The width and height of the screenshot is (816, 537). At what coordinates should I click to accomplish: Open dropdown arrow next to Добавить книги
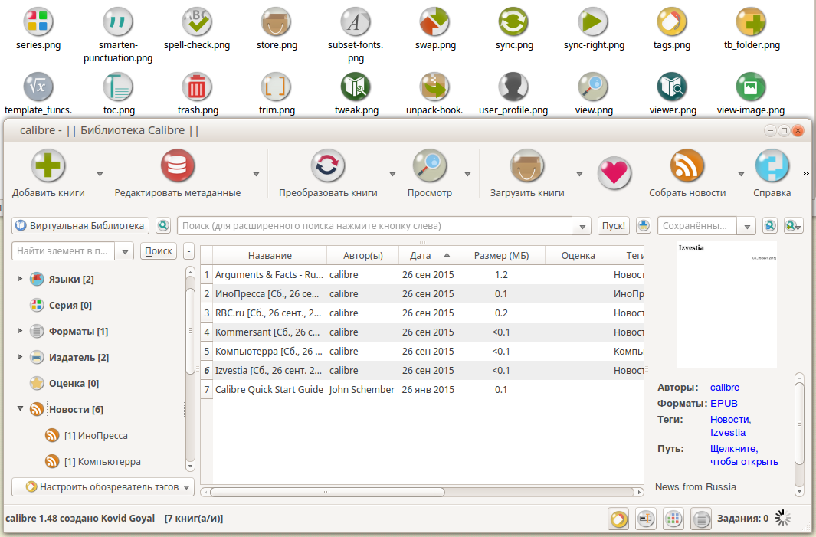pyautogui.click(x=100, y=175)
